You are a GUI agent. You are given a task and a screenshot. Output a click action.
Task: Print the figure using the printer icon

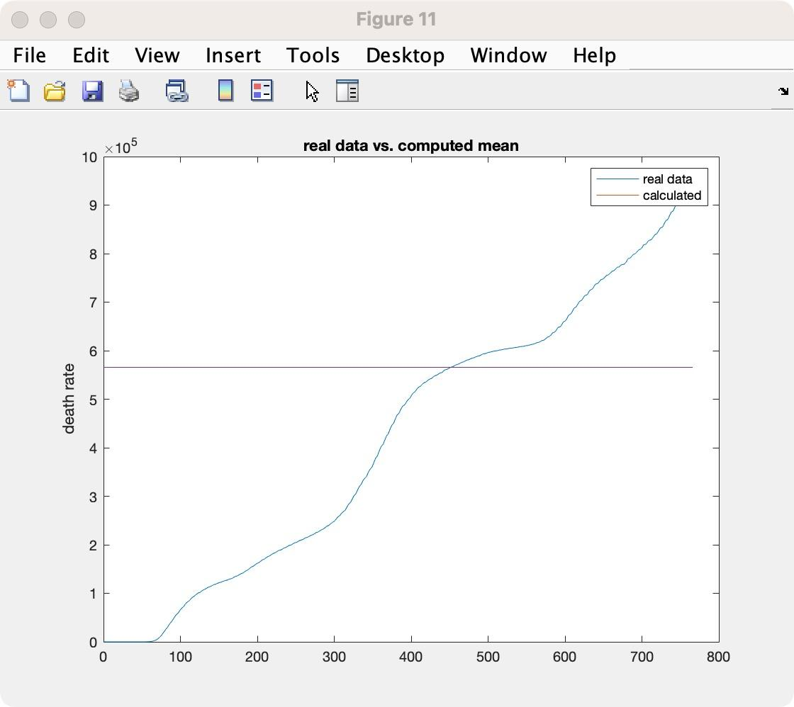point(129,91)
